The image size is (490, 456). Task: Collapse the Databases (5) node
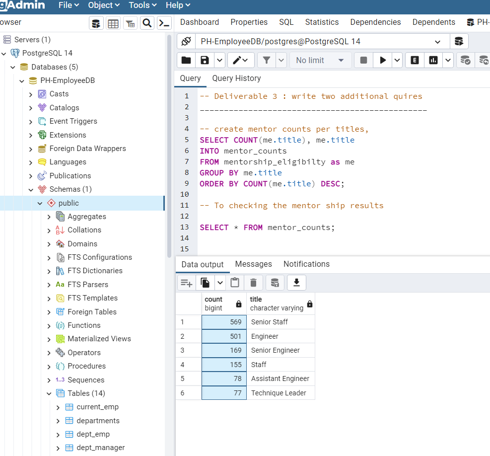[x=13, y=67]
